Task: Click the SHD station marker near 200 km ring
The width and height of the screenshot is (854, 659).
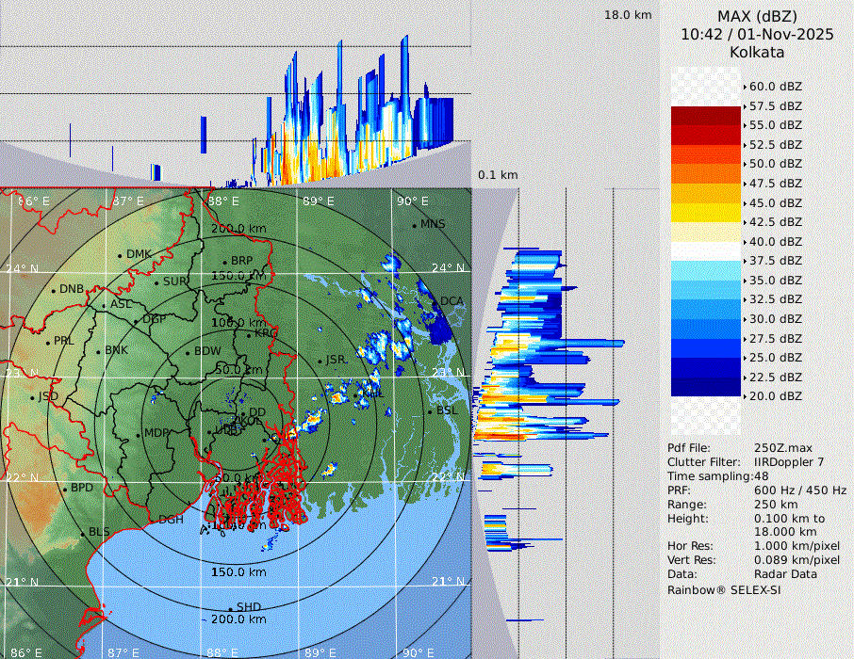Action: coord(230,608)
